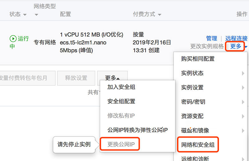This screenshot has height=161, width=249.
Task: Select 网络和安全组 menu item
Action: click(x=198, y=145)
